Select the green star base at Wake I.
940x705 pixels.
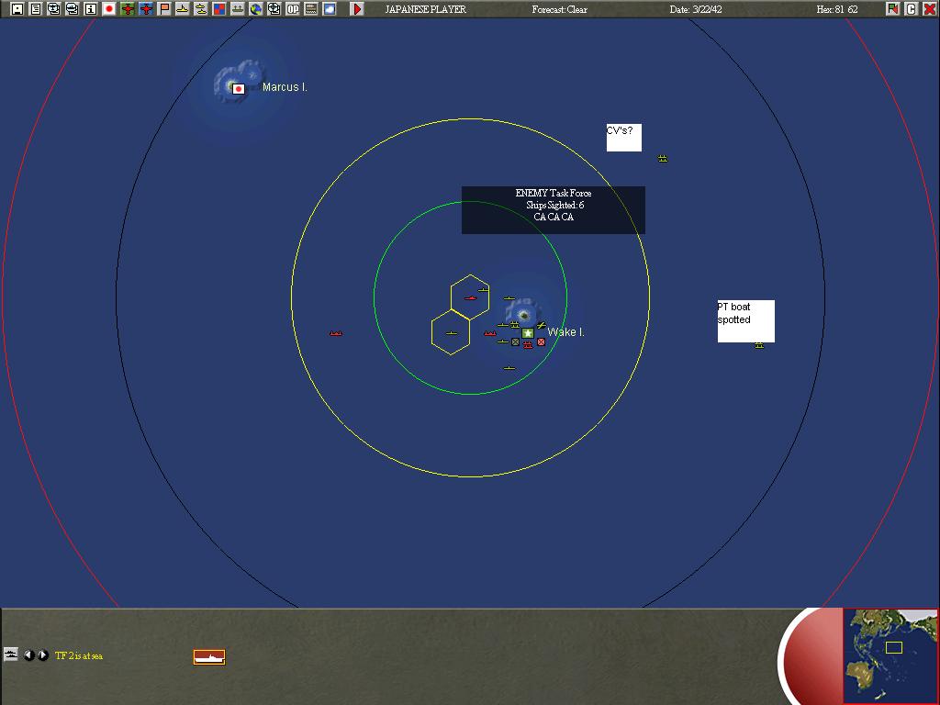pyautogui.click(x=528, y=333)
